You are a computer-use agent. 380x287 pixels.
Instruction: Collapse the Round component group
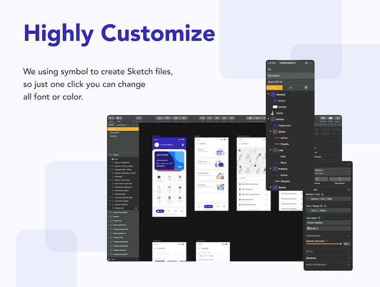[x=271, y=187]
